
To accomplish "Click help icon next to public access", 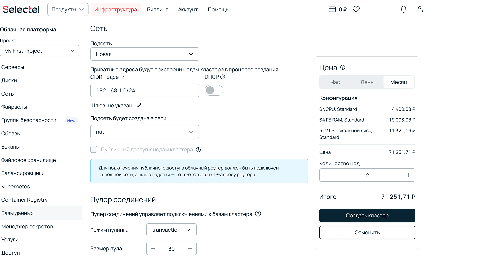I will pyautogui.click(x=198, y=150).
